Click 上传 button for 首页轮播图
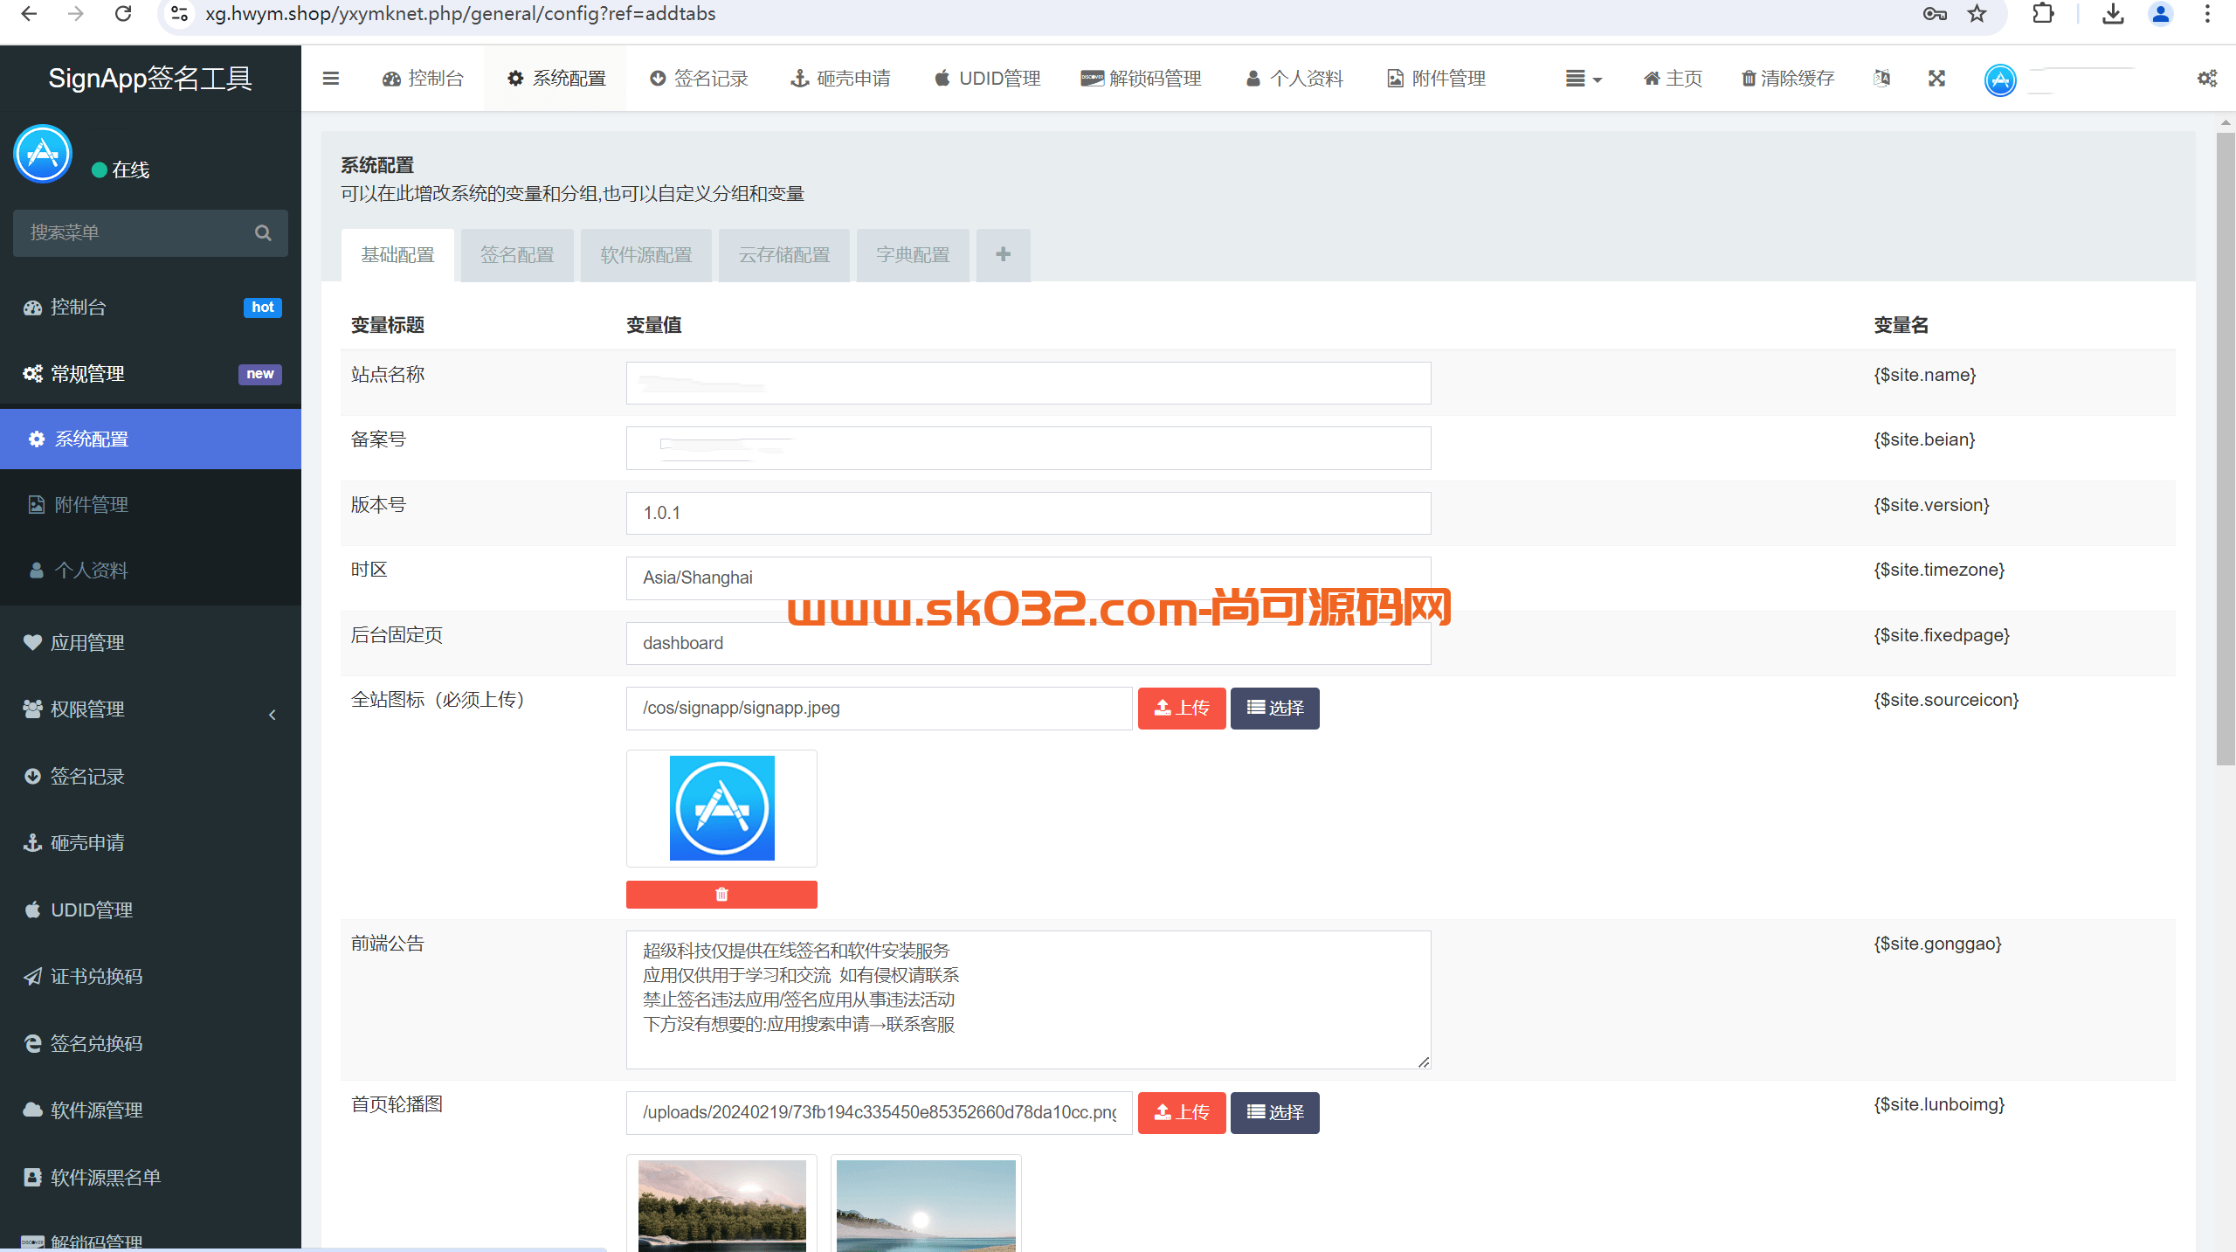2236x1252 pixels. 1182,1112
